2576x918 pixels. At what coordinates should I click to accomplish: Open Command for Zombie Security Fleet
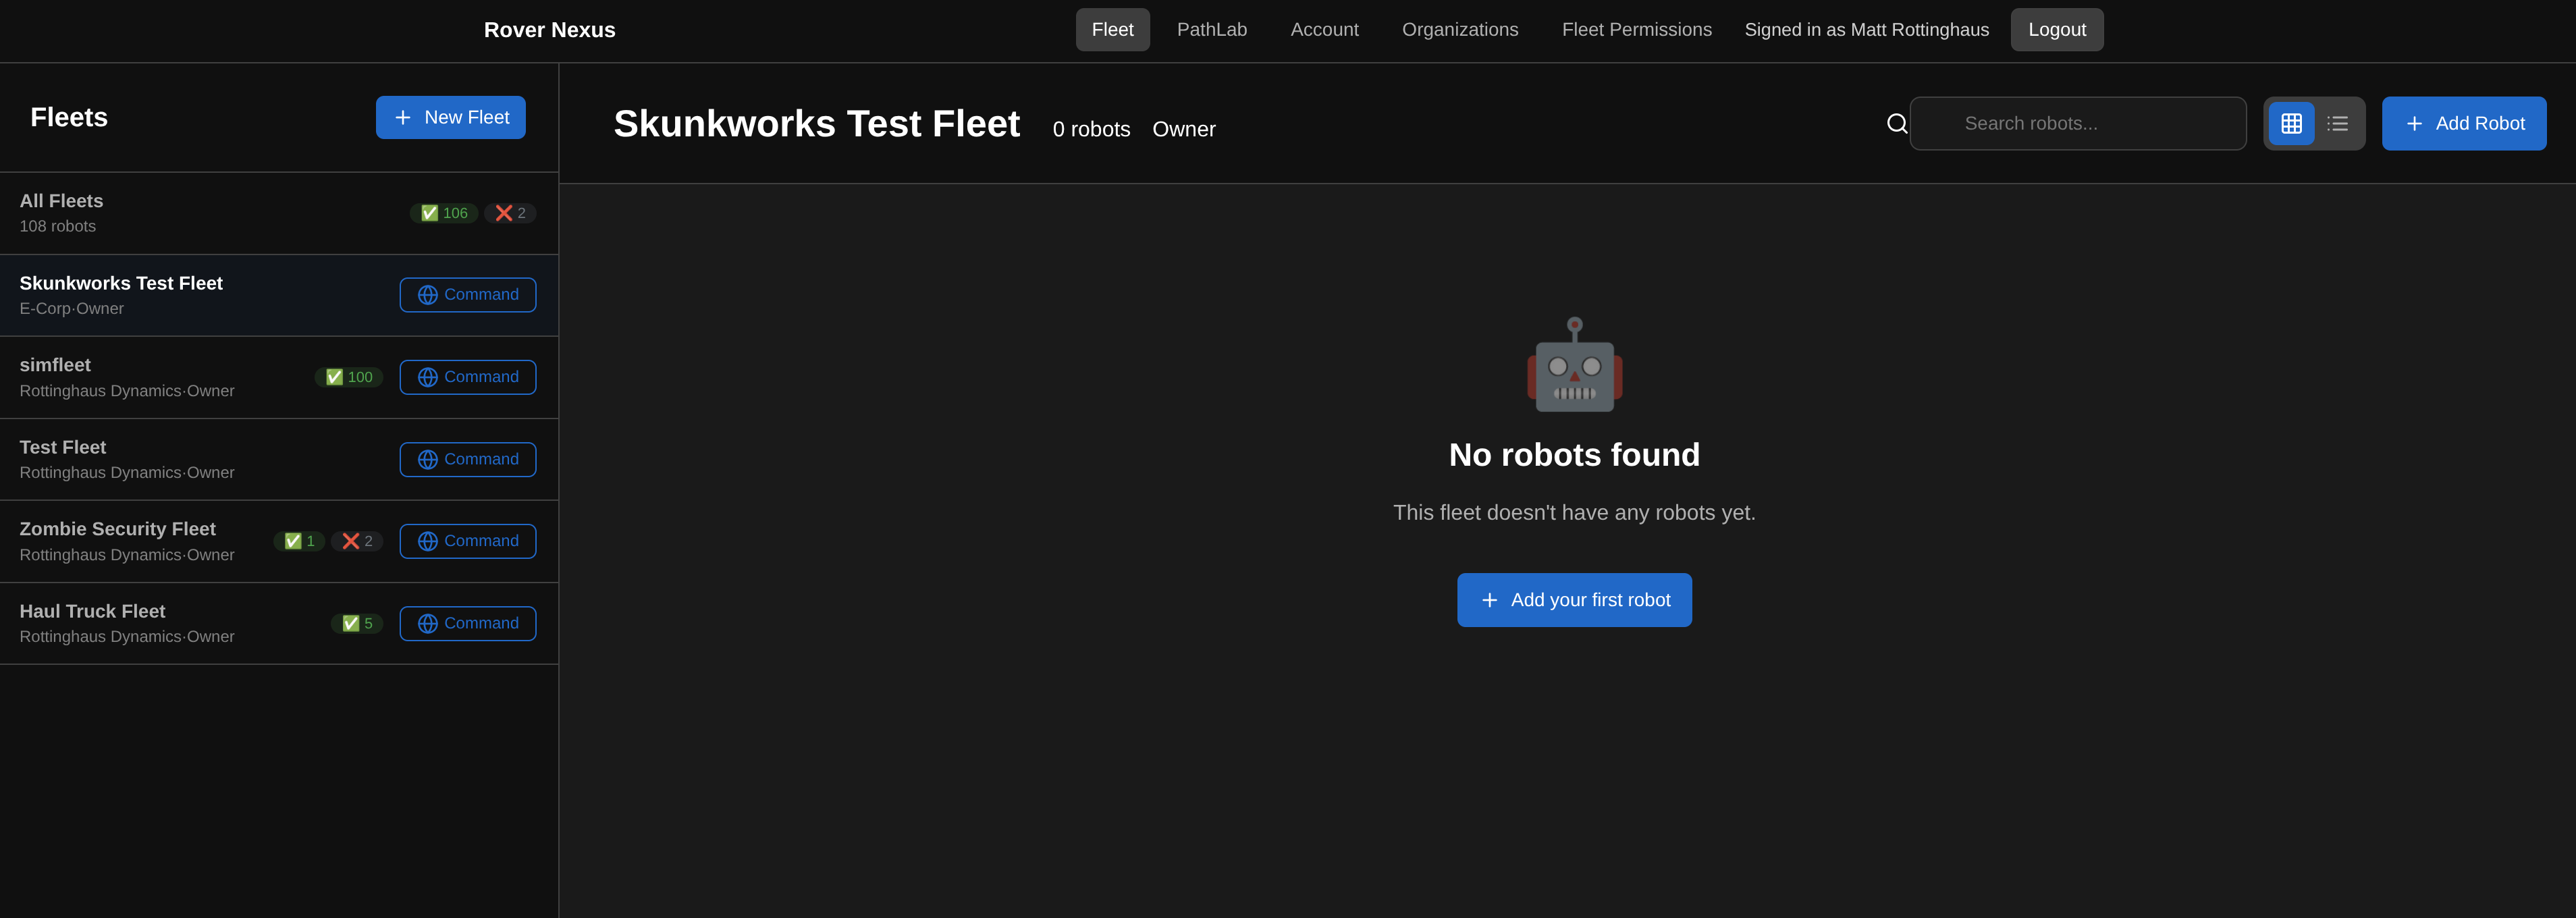(x=467, y=541)
